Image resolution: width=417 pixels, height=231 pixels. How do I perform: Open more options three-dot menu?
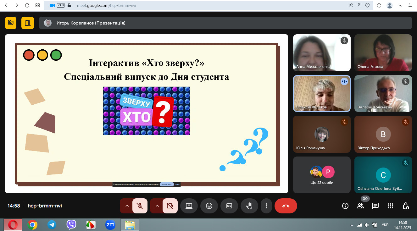(266, 206)
